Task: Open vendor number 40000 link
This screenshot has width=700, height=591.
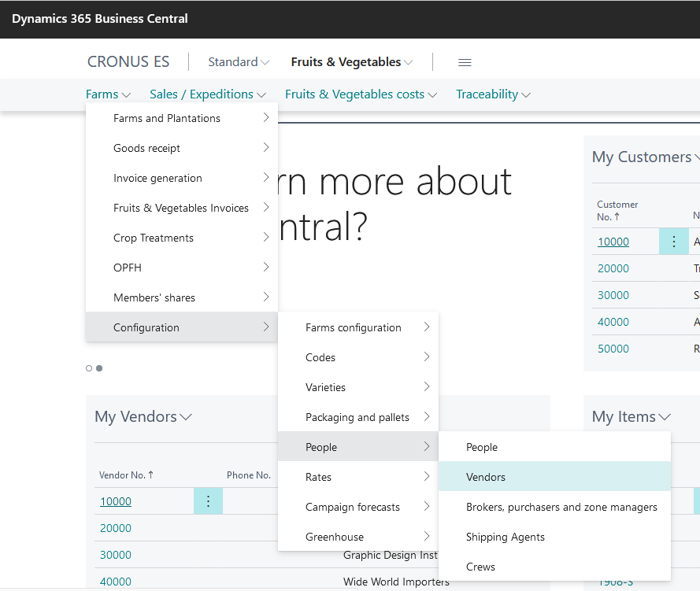Action: pos(116,582)
